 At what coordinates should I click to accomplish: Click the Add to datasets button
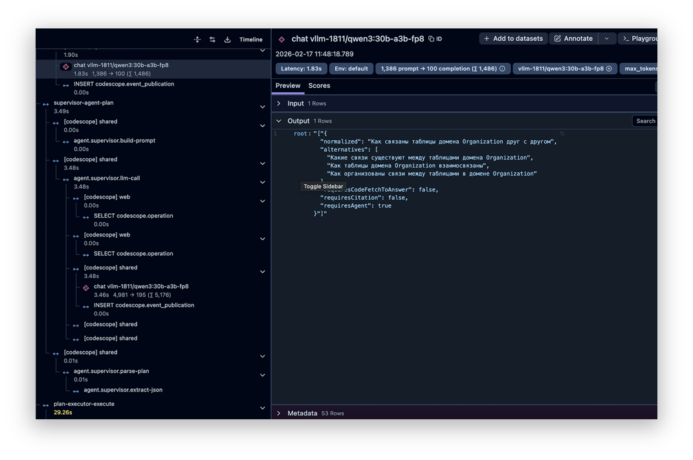pyautogui.click(x=513, y=39)
